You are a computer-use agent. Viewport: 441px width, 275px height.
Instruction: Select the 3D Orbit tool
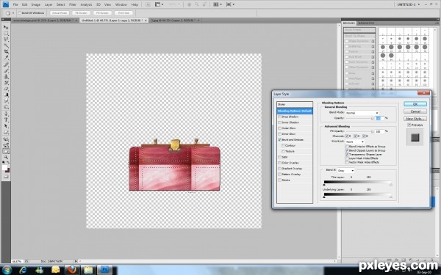coord(6,145)
